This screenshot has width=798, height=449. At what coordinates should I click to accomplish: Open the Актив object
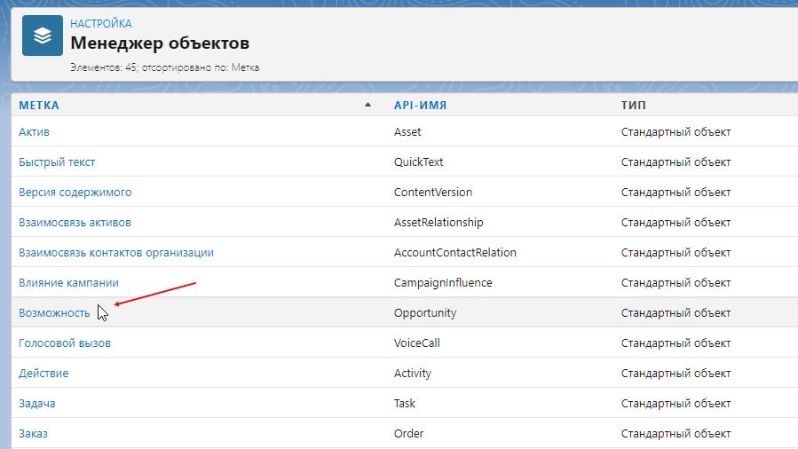point(34,131)
